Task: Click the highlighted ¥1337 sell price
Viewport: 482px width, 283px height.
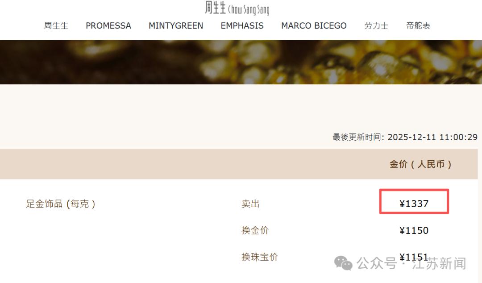Action: tap(414, 204)
